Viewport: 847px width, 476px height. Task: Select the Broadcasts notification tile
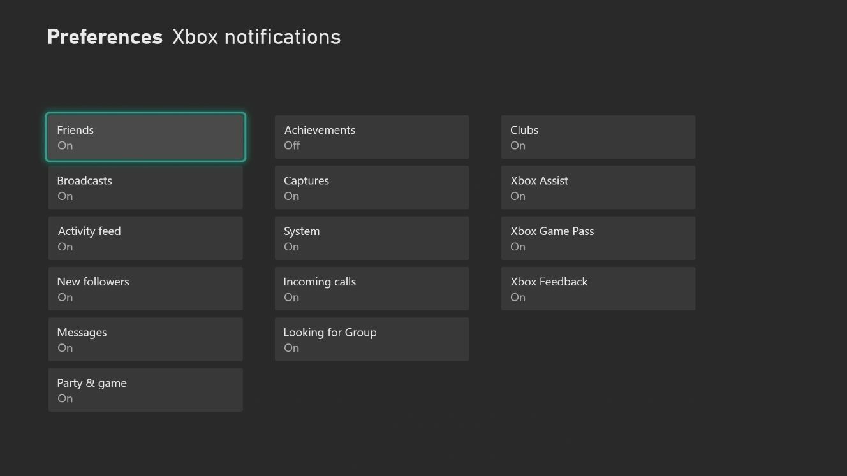[x=145, y=187]
